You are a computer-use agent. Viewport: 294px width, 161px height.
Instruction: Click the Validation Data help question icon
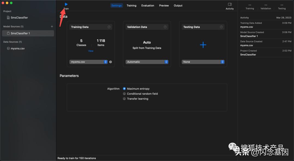[165, 27]
